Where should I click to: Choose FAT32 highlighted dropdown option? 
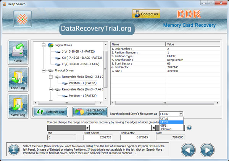[171, 122]
